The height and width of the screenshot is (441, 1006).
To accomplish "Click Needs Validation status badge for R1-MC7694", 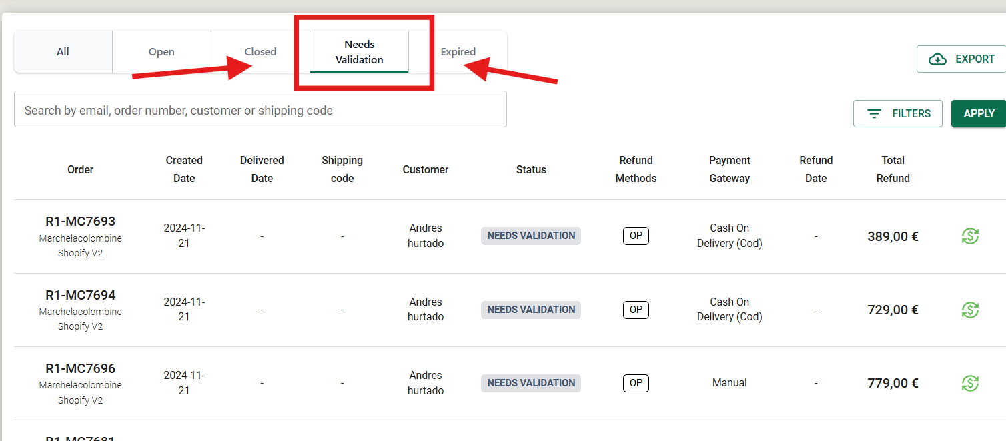I will click(531, 310).
